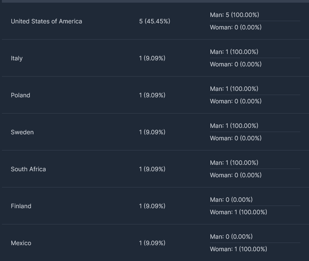The height and width of the screenshot is (261, 309).
Task: Select Sweden's "Man: 1 (100.00%)" entry
Action: pyautogui.click(x=234, y=126)
